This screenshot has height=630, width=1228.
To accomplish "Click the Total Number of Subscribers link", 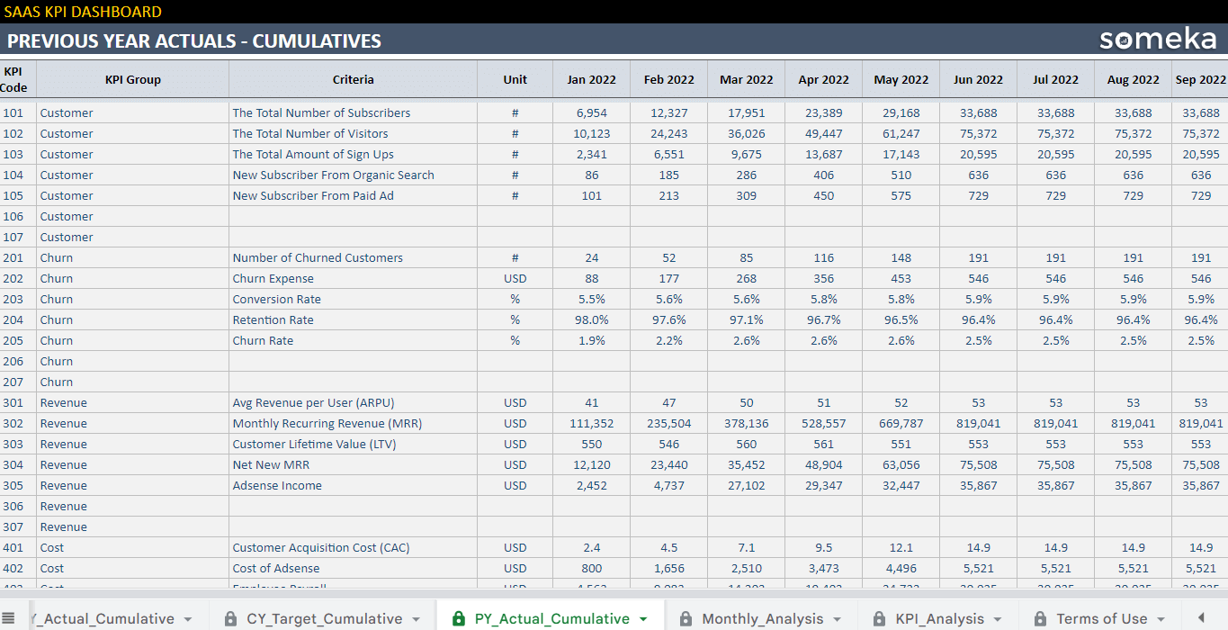I will coord(321,112).
